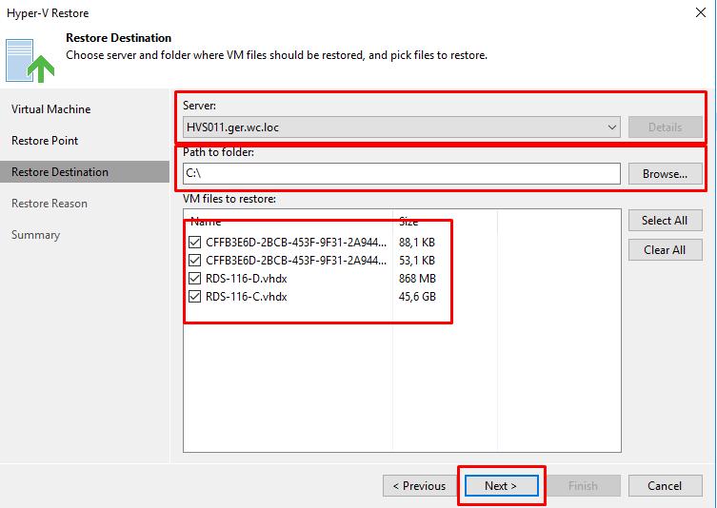Open the Restore Point wizard step
This screenshot has width=717, height=508.
45,141
